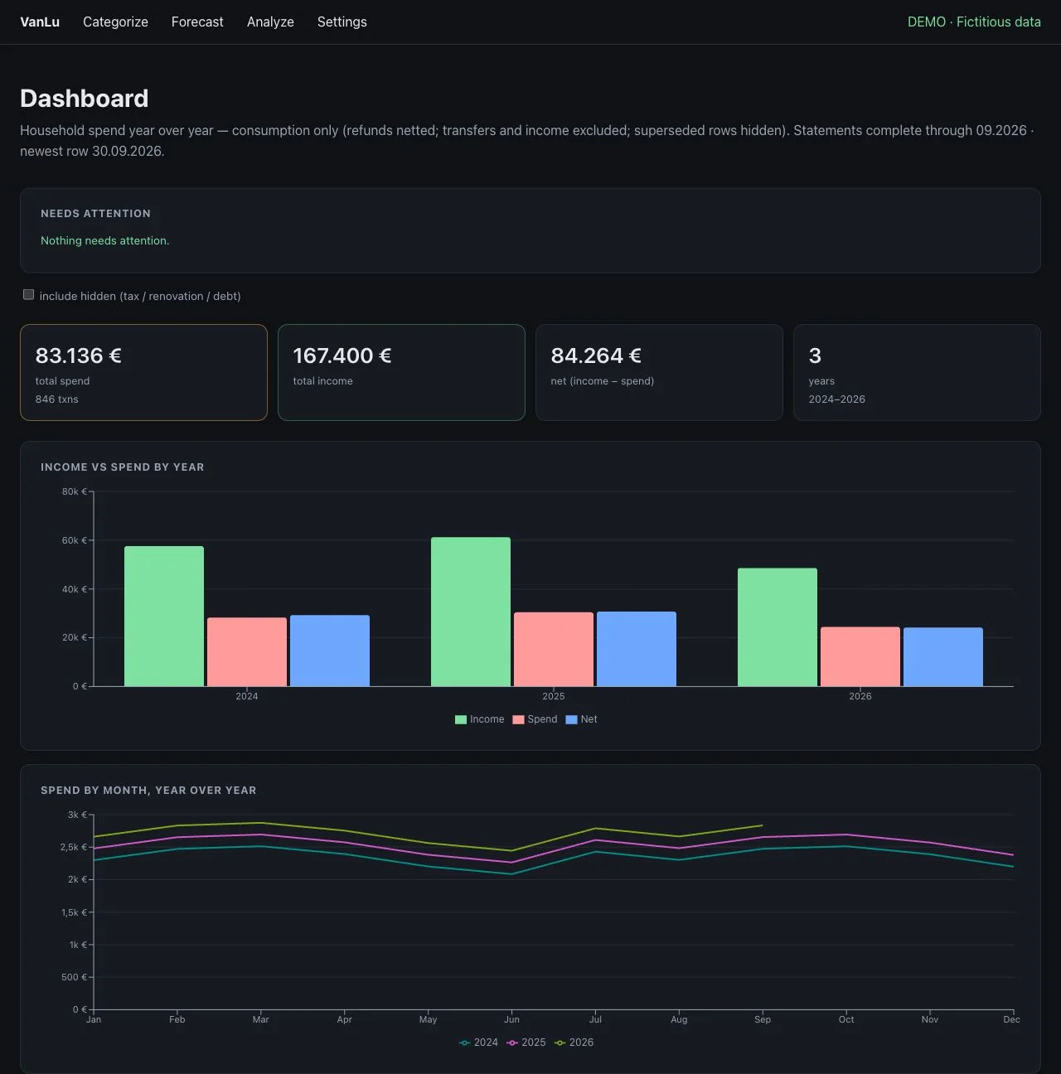Click the Dashboard page heading

click(85, 99)
